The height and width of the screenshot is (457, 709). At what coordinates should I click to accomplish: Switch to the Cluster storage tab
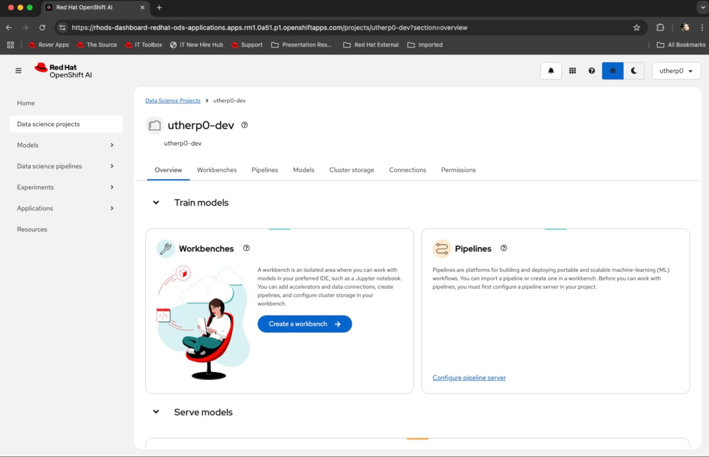pyautogui.click(x=351, y=170)
